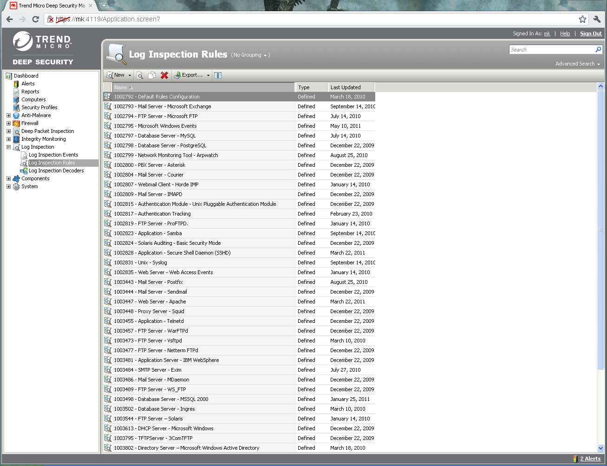
Task: Click the Deep Packet Inspection icon
Action: tap(16, 131)
